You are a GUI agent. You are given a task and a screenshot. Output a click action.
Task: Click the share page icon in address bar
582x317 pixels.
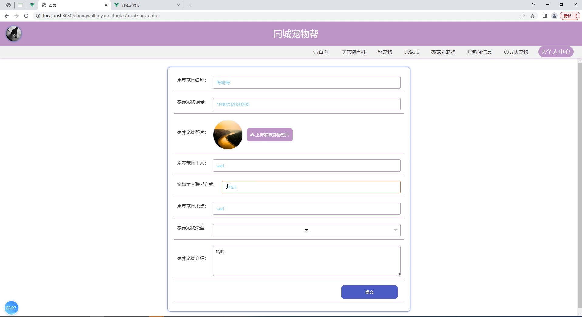click(x=523, y=16)
